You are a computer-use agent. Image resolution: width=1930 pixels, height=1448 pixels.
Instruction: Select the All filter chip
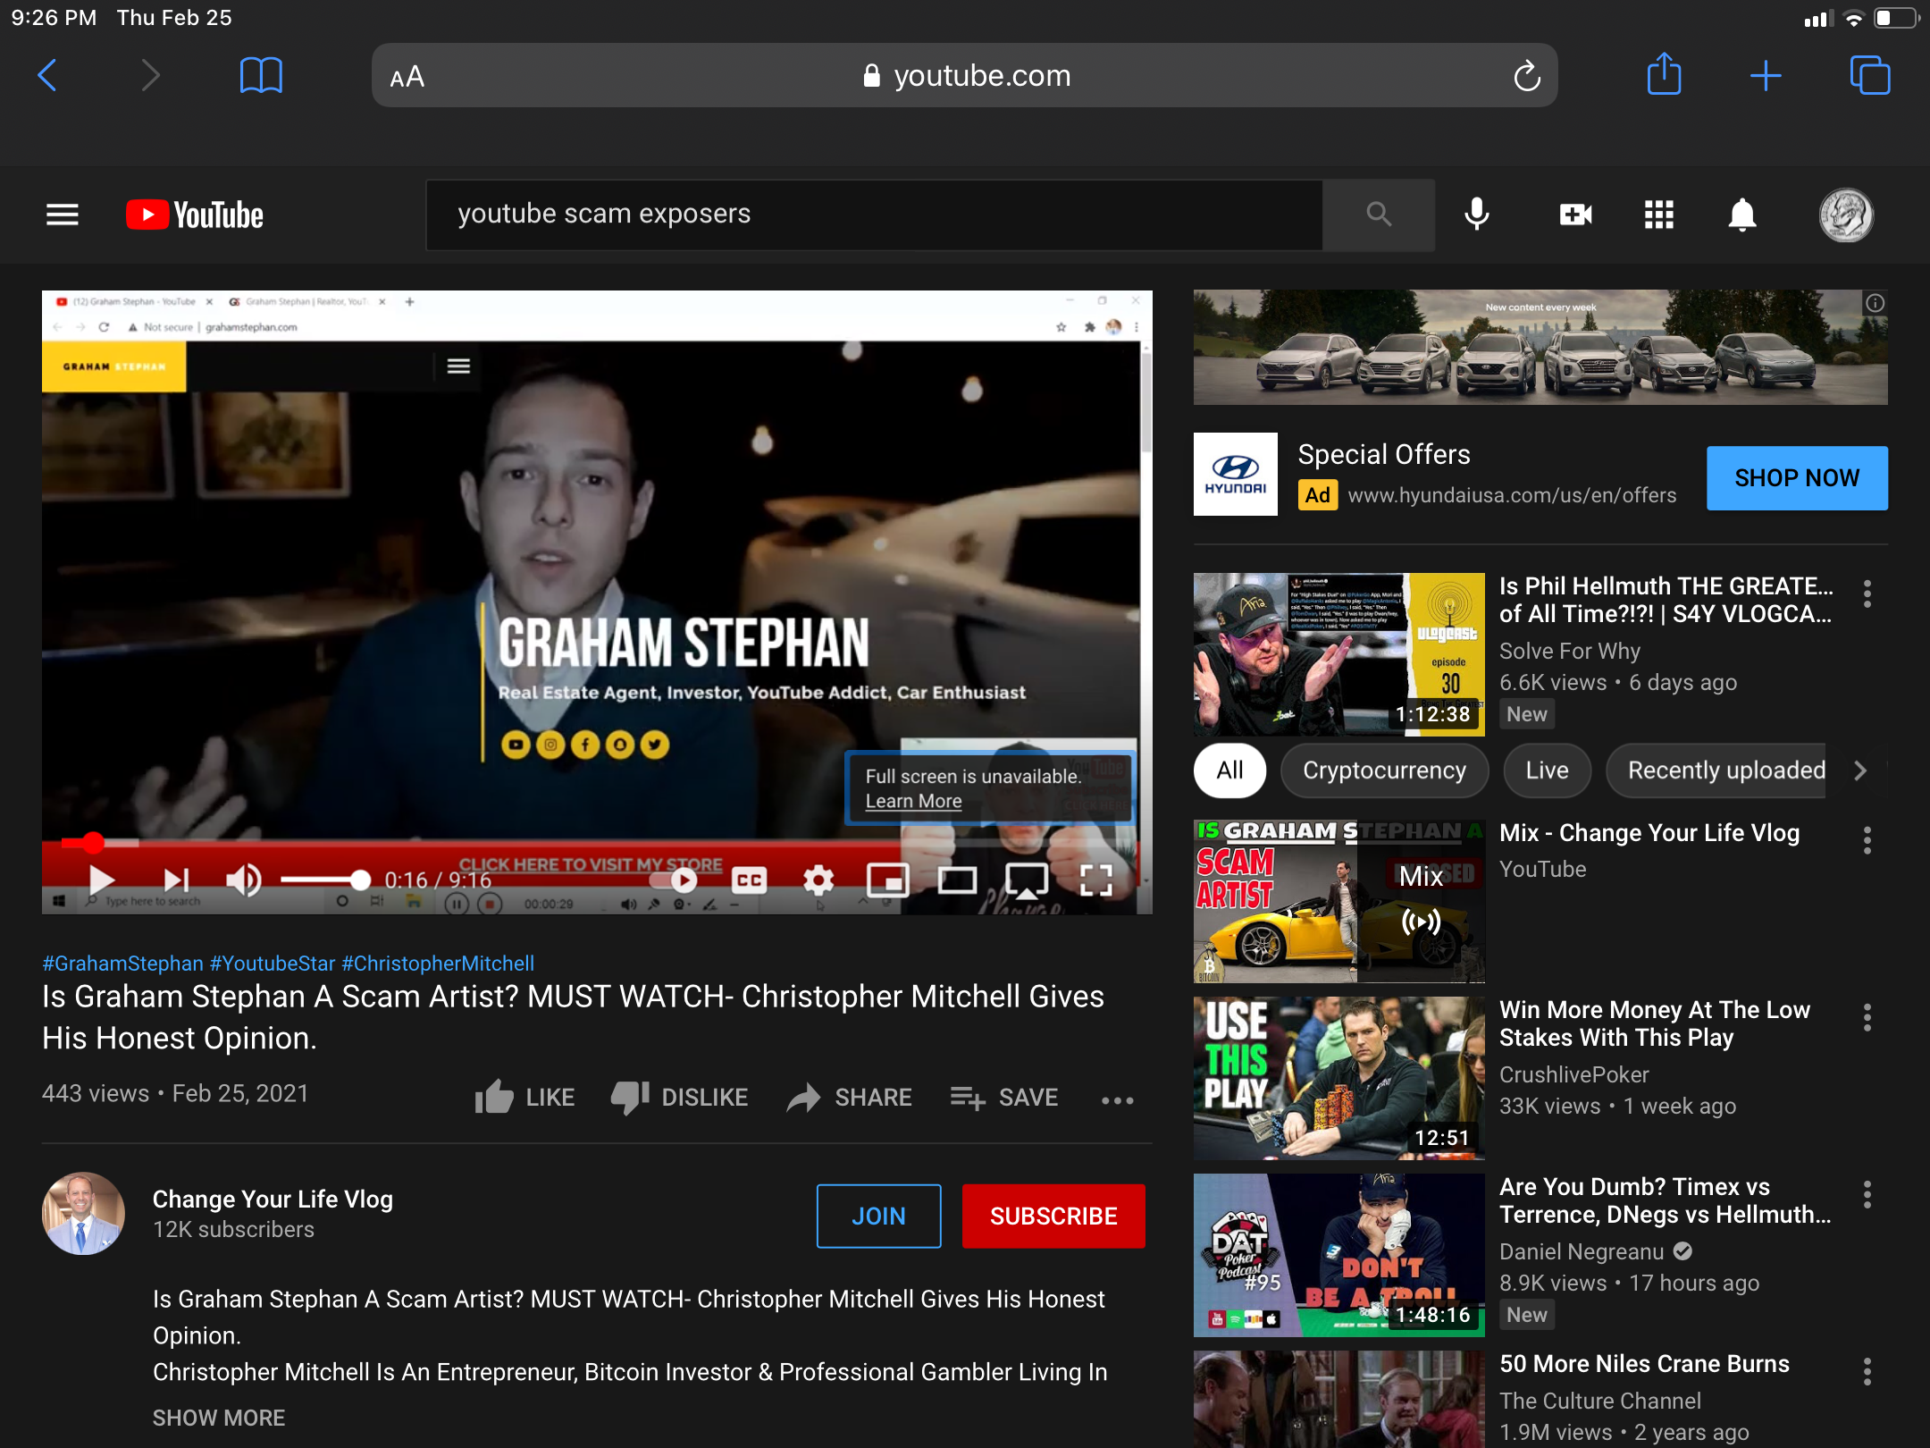pyautogui.click(x=1229, y=770)
